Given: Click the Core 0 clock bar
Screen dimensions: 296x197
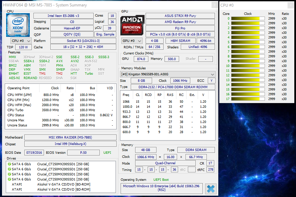Looking at the screenshot, I should (248, 19).
